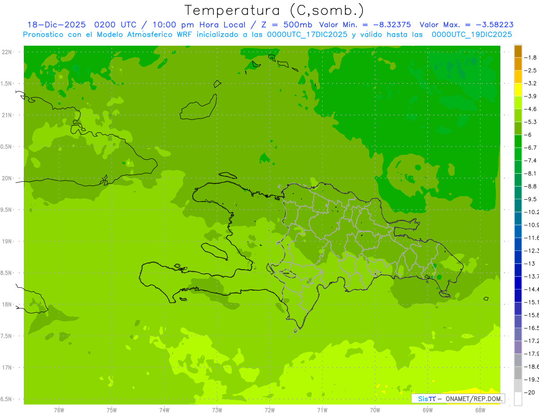Click the '20N' latitude label

pyautogui.click(x=8, y=178)
